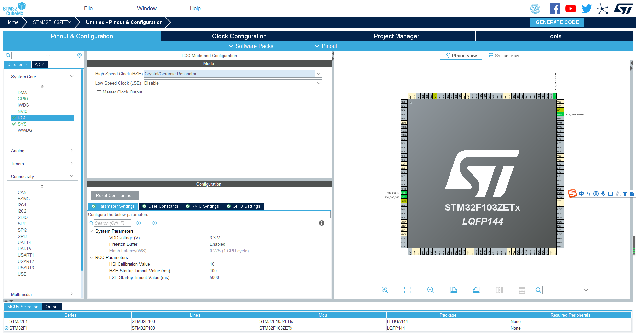Collapse the System Parameters group
Screen dimensions: 636x336
pos(91,231)
